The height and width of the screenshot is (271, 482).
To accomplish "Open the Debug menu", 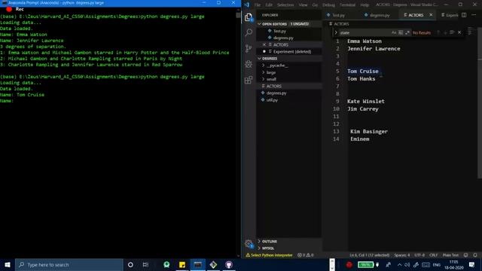I will (x=328, y=5).
